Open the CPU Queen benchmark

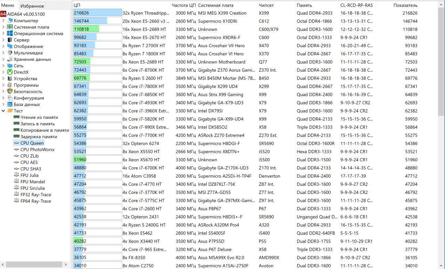click(32, 143)
